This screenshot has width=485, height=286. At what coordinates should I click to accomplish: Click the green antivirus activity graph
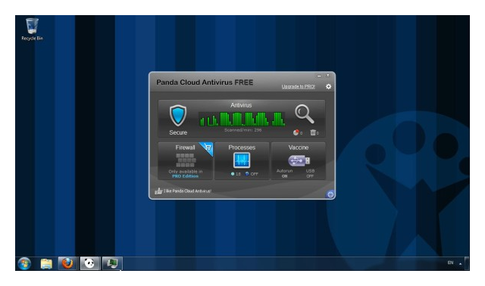242,119
